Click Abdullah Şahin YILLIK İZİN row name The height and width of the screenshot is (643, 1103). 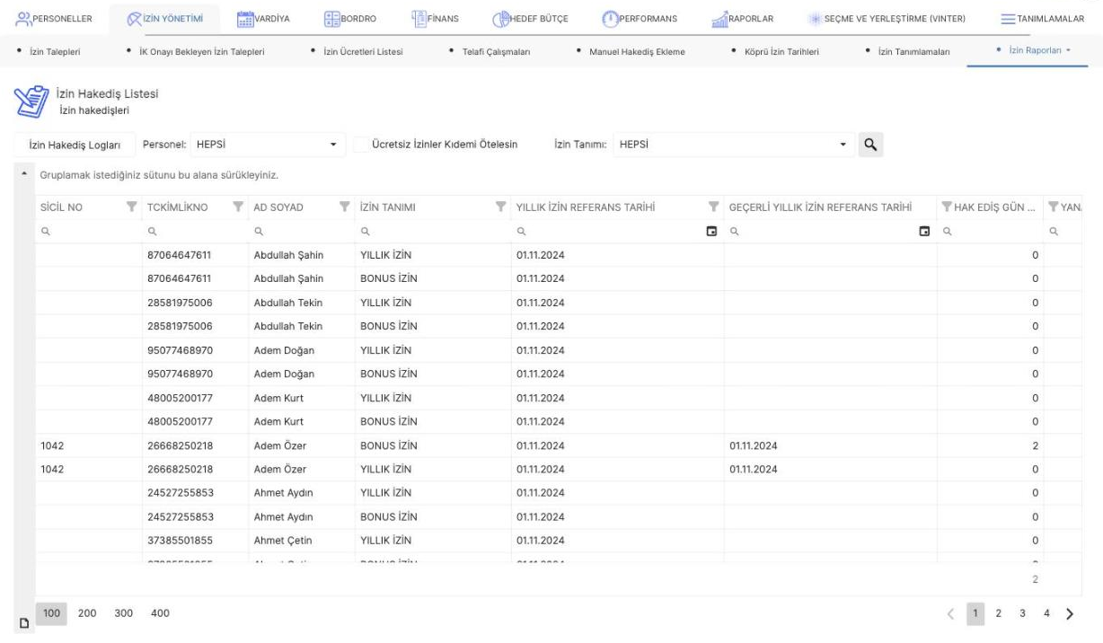(x=288, y=255)
